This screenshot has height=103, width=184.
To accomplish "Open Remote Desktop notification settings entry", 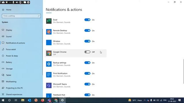I will point(76,32).
